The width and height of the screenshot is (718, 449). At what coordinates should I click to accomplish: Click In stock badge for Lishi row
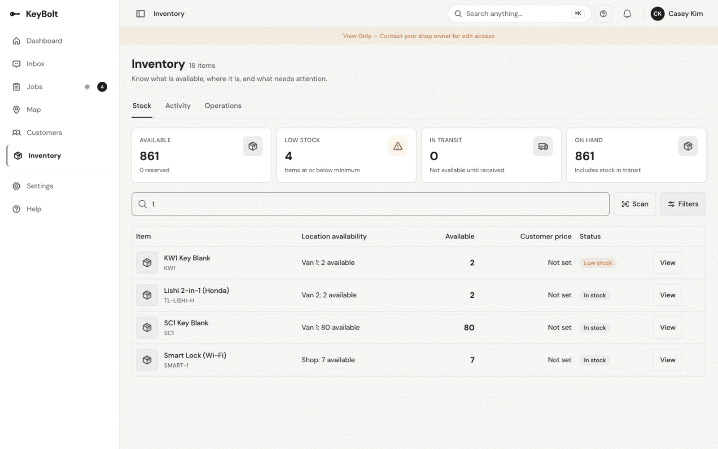pyautogui.click(x=595, y=295)
